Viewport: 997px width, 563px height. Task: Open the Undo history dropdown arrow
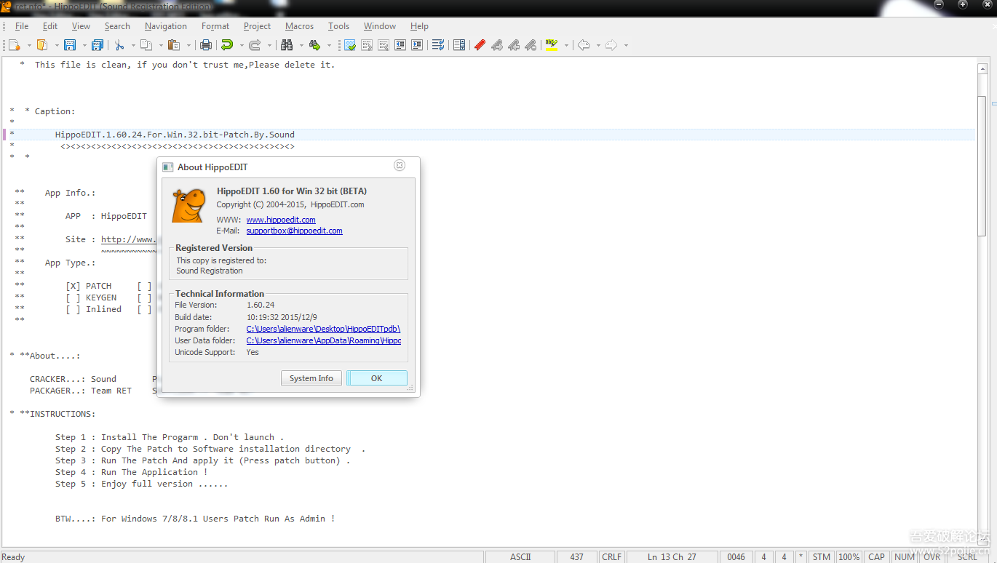242,45
